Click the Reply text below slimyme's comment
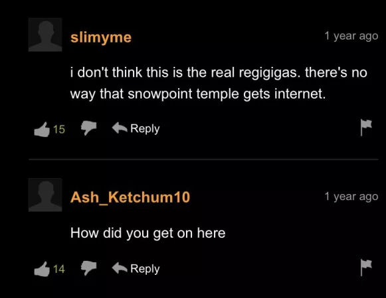 [x=145, y=129]
